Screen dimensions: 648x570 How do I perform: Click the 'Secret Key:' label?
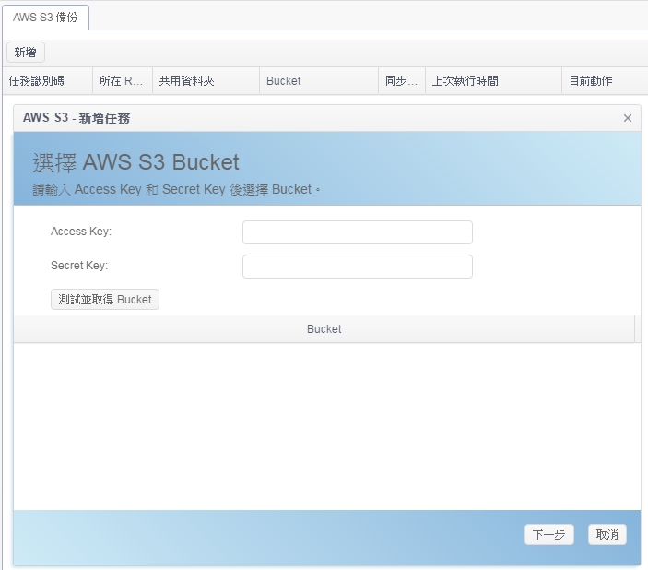pyautogui.click(x=79, y=265)
